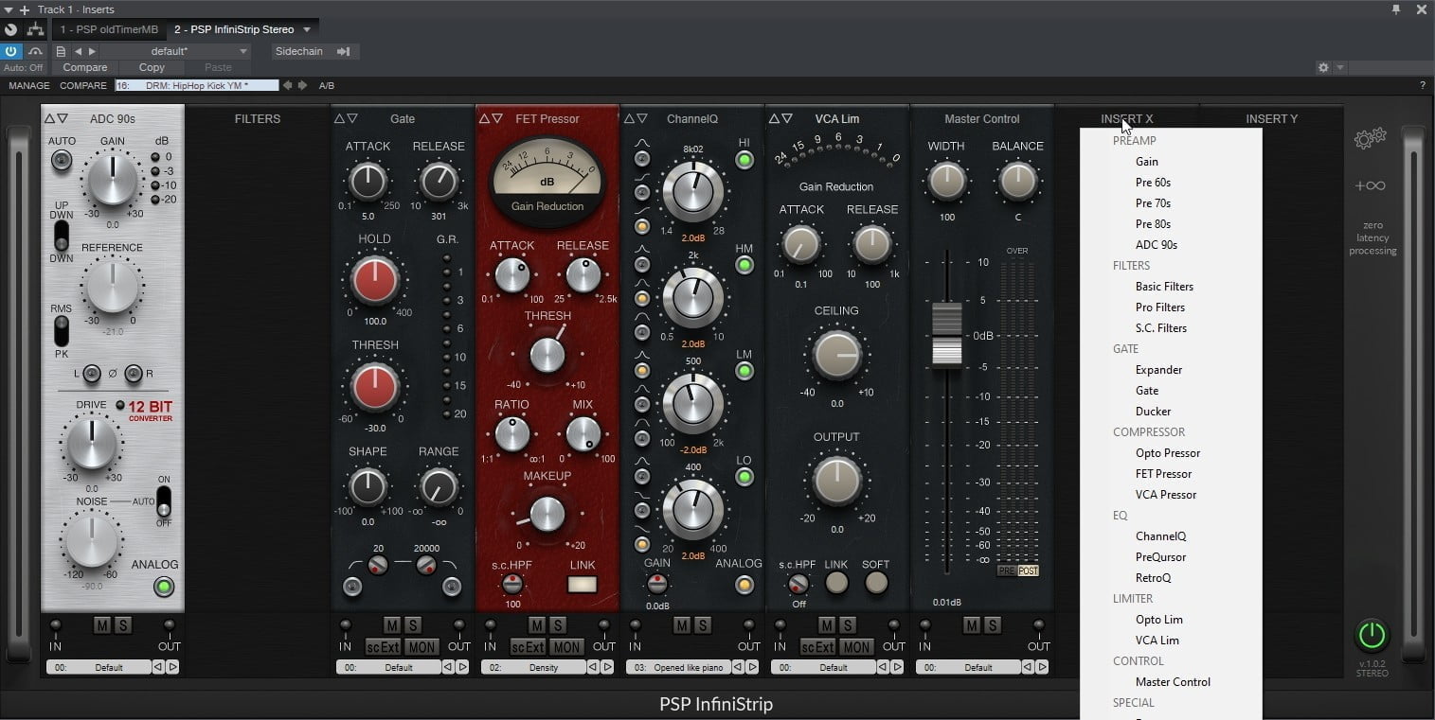The height and width of the screenshot is (720, 1435).
Task: Go to the previous PSP preset, DRM: HipHop Kick
Action: pos(288,85)
